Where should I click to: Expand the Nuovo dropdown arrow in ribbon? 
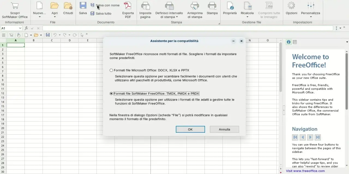(x=40, y=17)
